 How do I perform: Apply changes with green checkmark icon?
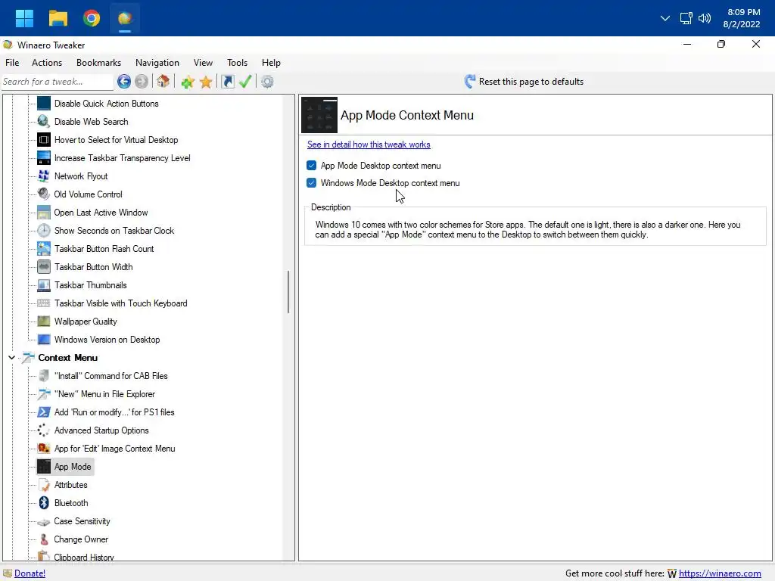(245, 82)
